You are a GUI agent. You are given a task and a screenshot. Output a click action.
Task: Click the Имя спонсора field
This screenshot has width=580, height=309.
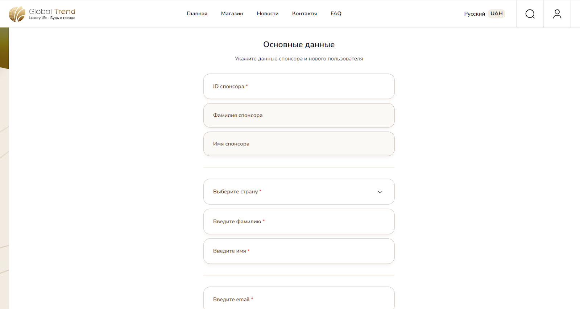click(x=299, y=144)
